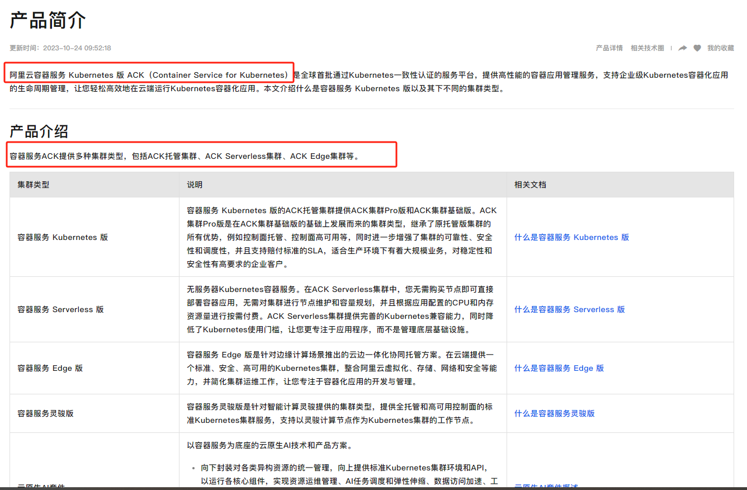Click the 产品简介 page title
This screenshot has height=490, width=747.
click(x=48, y=20)
